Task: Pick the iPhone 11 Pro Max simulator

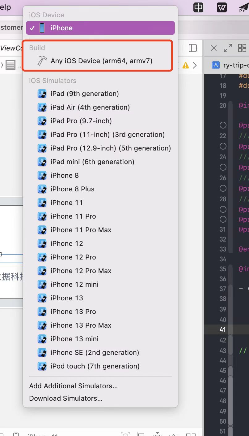Action: 100,230
